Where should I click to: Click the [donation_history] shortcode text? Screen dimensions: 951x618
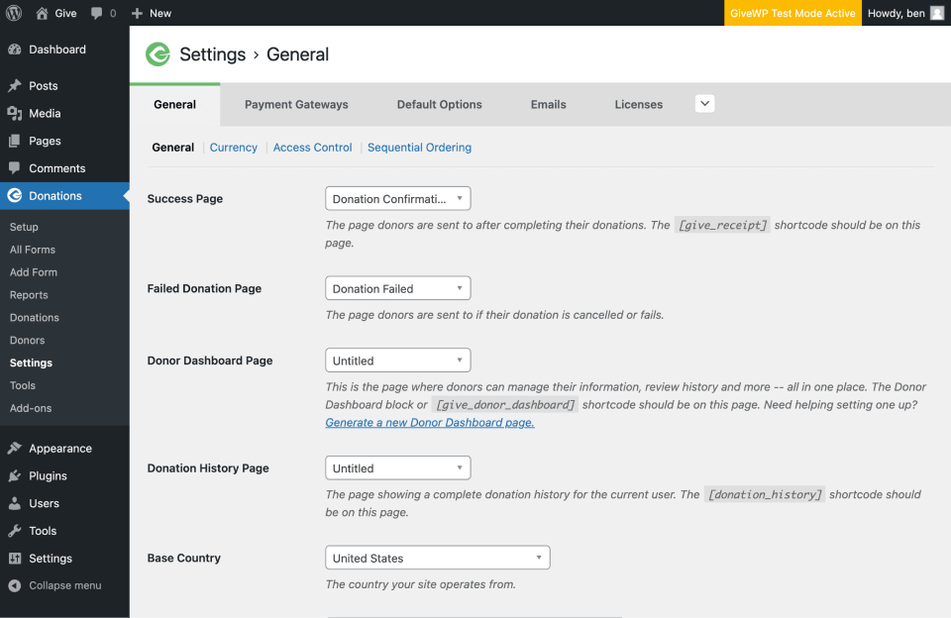click(x=765, y=494)
